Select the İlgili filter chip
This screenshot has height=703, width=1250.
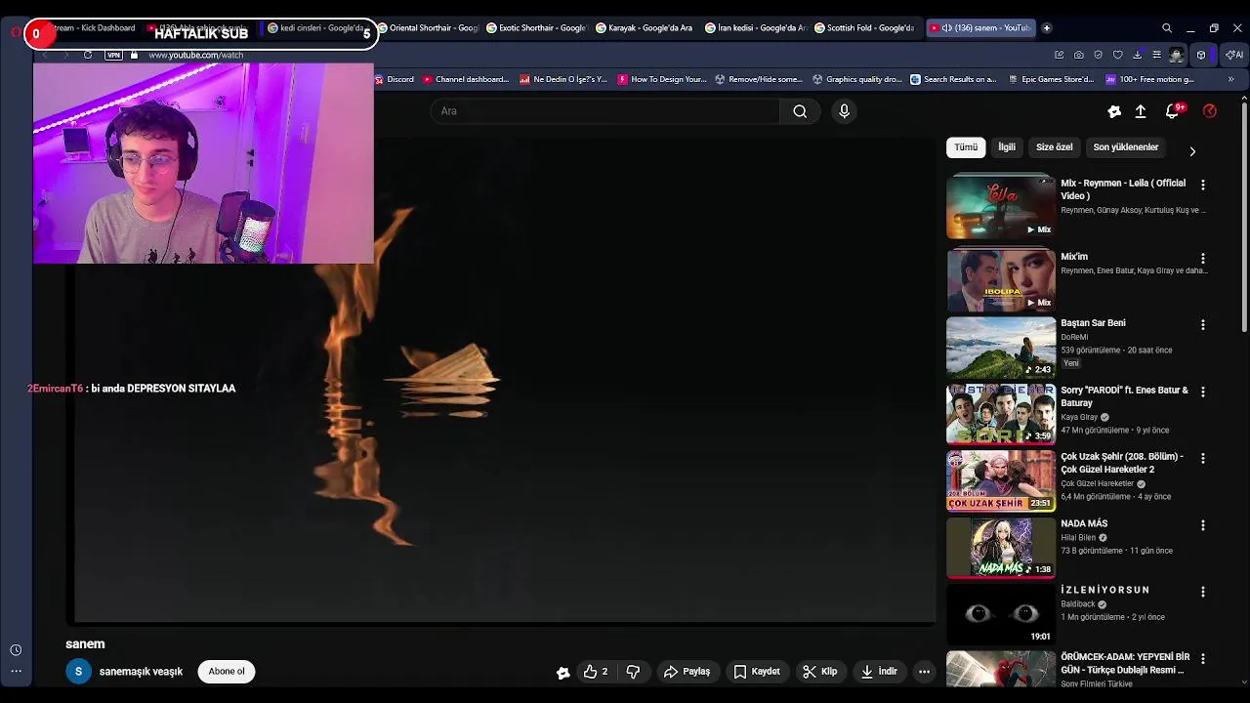[x=1007, y=147]
